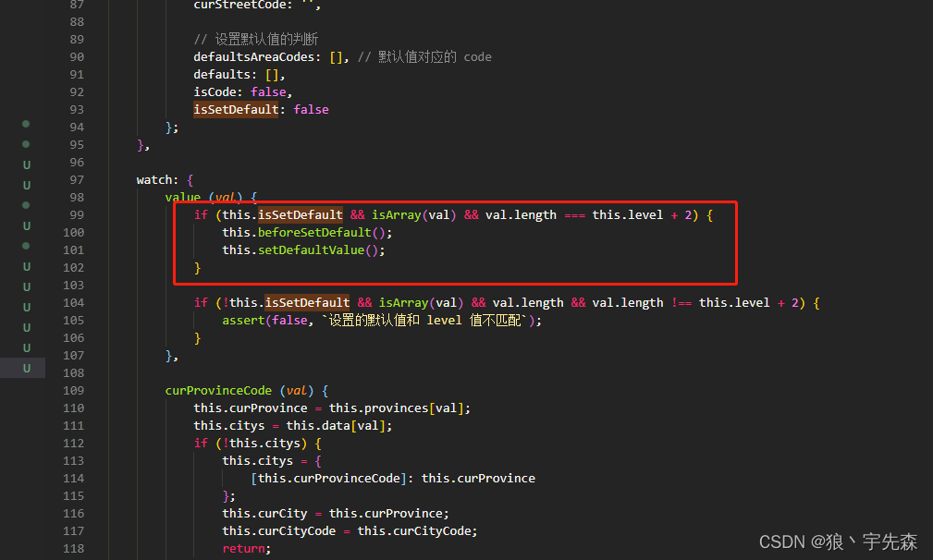The image size is (933, 560).
Task: Click line number 112 in the gutter
Action: [74, 444]
